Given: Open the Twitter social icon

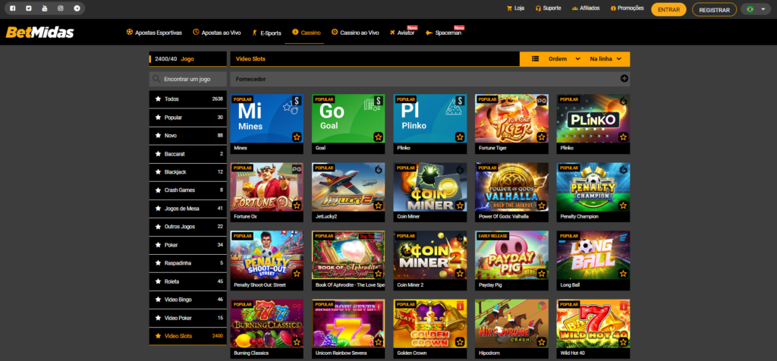Looking at the screenshot, I should pos(29,8).
